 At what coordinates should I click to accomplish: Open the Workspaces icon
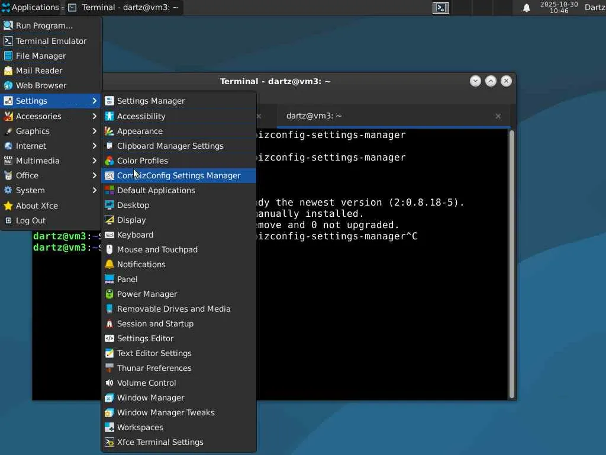pos(109,427)
